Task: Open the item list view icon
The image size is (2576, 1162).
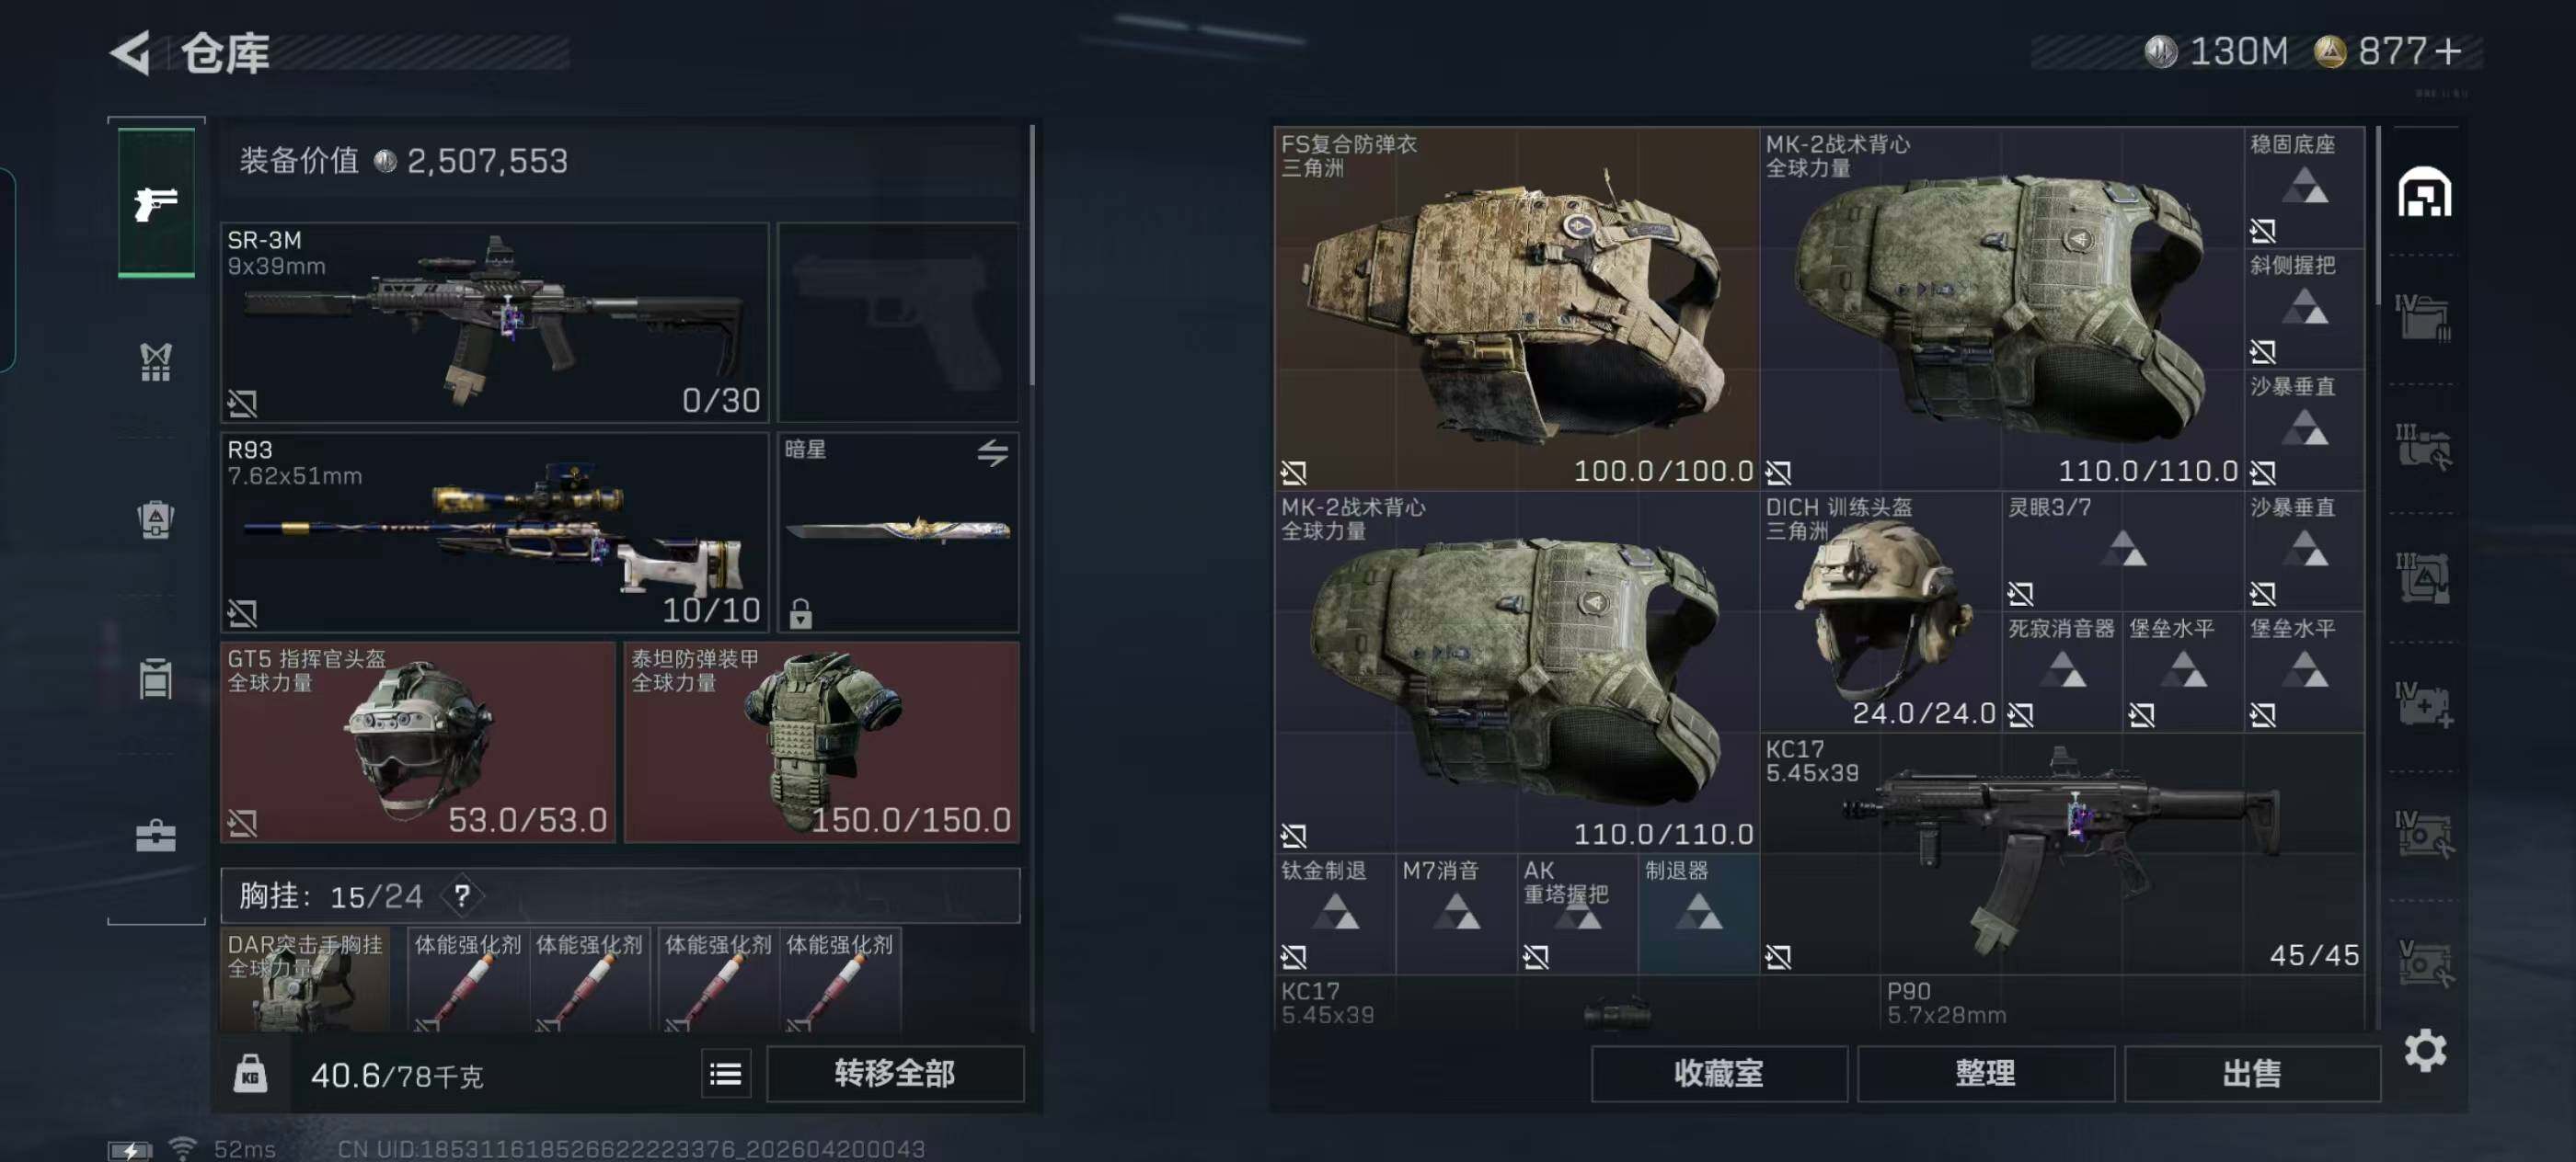Action: tap(726, 1074)
